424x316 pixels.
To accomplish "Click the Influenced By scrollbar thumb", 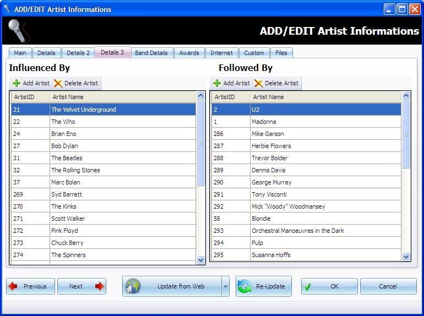I will [200, 143].
